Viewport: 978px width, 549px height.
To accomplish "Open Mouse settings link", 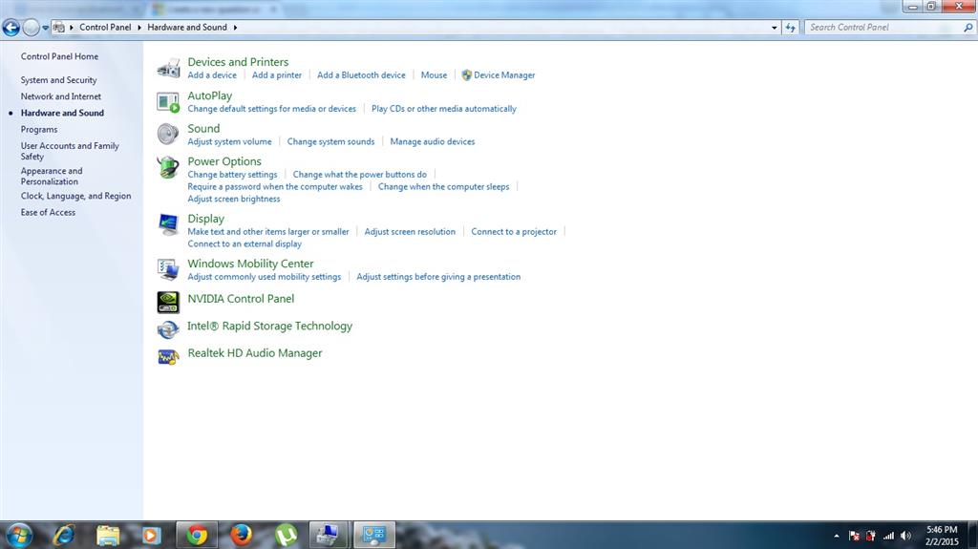I will point(434,74).
